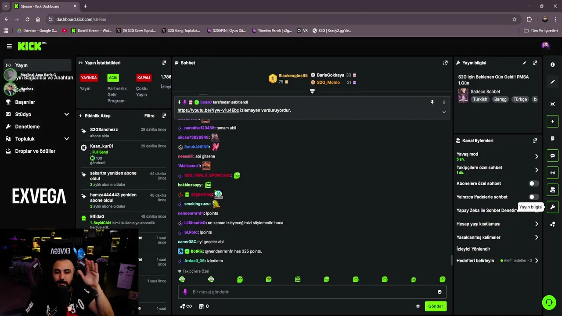This screenshot has width=562, height=316.
Task: Reload the page with browser refresh icon
Action: point(27,19)
